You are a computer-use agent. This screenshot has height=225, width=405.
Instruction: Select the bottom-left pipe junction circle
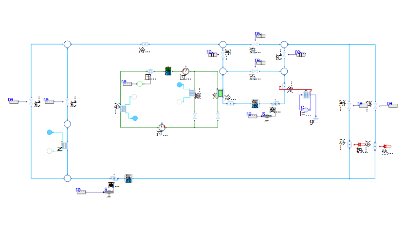coord(67,178)
